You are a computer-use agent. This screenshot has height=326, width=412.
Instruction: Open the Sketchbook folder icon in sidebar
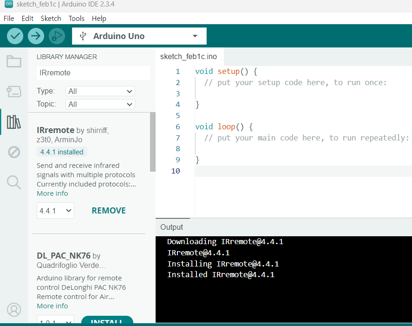[x=14, y=61]
